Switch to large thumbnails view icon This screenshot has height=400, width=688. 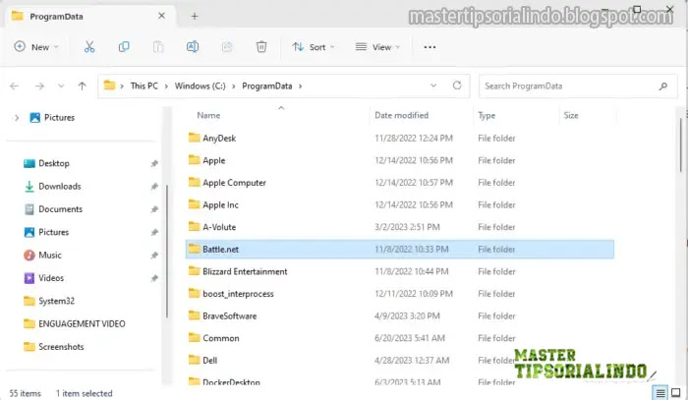click(676, 392)
